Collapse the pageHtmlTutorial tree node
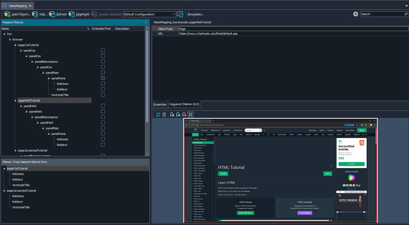Image resolution: width=409 pixels, height=225 pixels. 15,100
